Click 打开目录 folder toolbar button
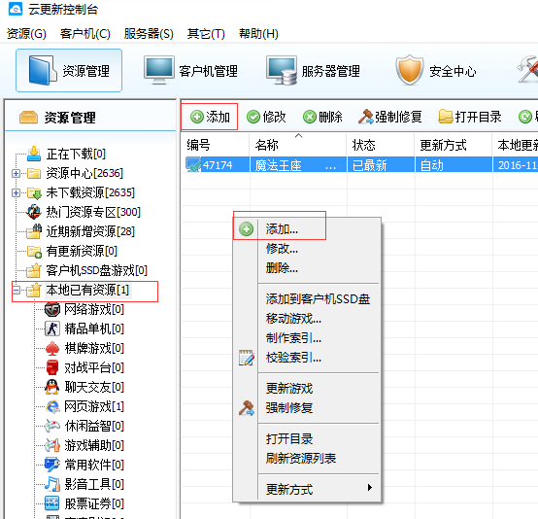This screenshot has width=538, height=519. pyautogui.click(x=470, y=117)
